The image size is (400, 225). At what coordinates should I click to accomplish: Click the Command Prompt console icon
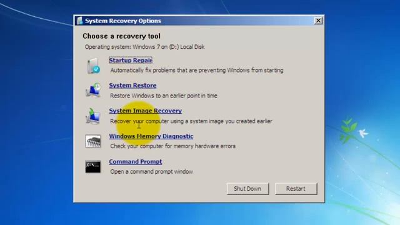(93, 167)
